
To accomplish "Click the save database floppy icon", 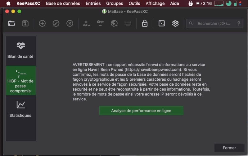I will click(25, 23).
